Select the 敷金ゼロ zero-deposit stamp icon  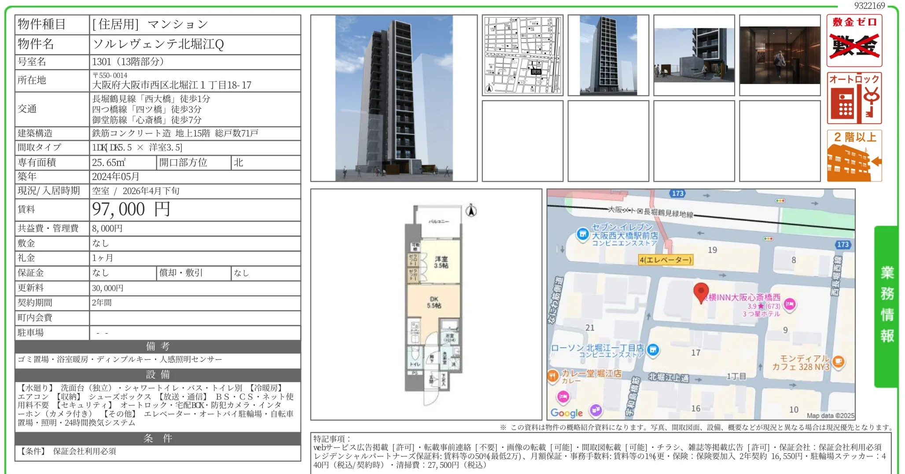[x=854, y=41]
